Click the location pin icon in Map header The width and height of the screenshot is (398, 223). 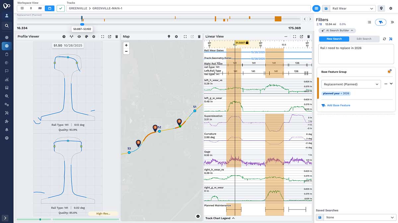pos(169,37)
